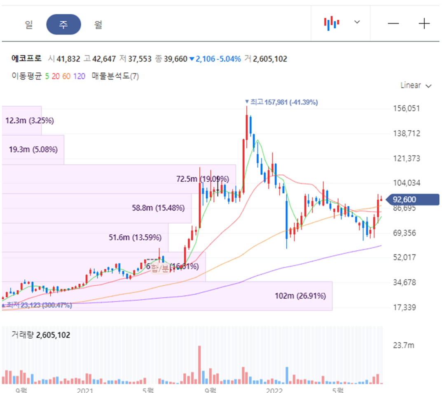
Task: Click the 72.5m (19.09%) volume profile bar
Action: 119,179
